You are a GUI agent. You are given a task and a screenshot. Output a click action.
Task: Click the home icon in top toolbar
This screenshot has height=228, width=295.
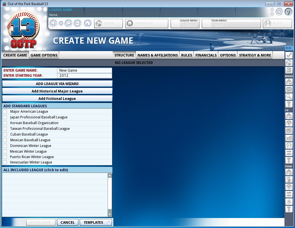click(x=88, y=23)
